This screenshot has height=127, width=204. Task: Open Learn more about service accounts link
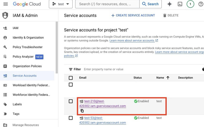coord(132,40)
